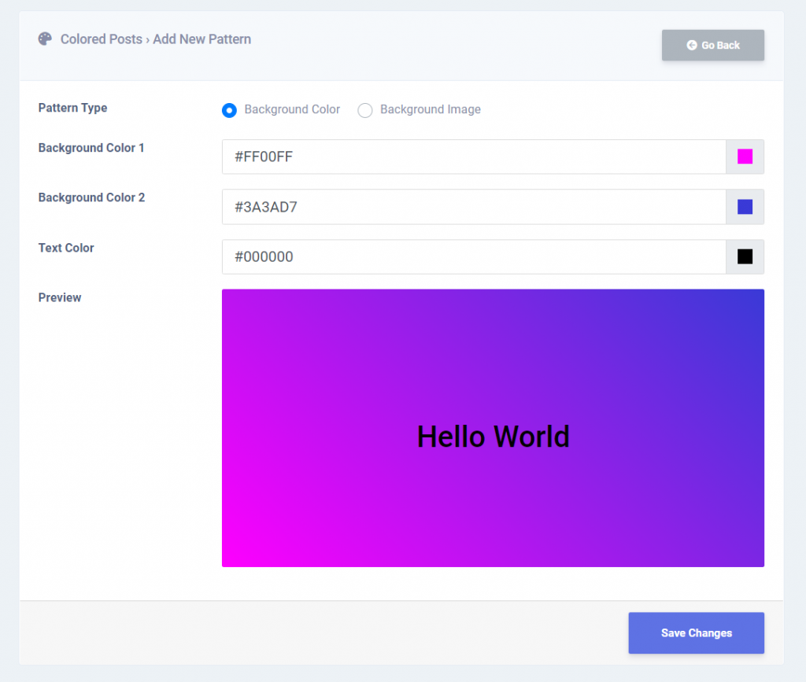
Task: Open the blue Background Color 2 swatch
Action: pyautogui.click(x=745, y=207)
